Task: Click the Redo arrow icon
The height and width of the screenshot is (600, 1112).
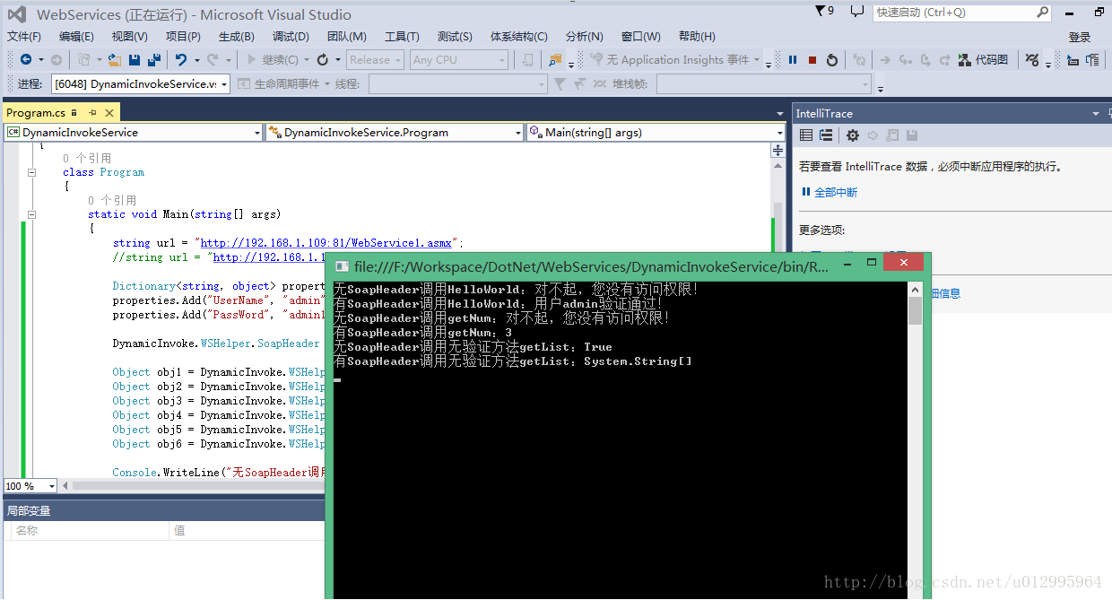Action: 213,60
